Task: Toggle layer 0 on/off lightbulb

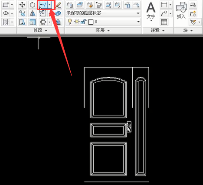Action: click(70, 22)
